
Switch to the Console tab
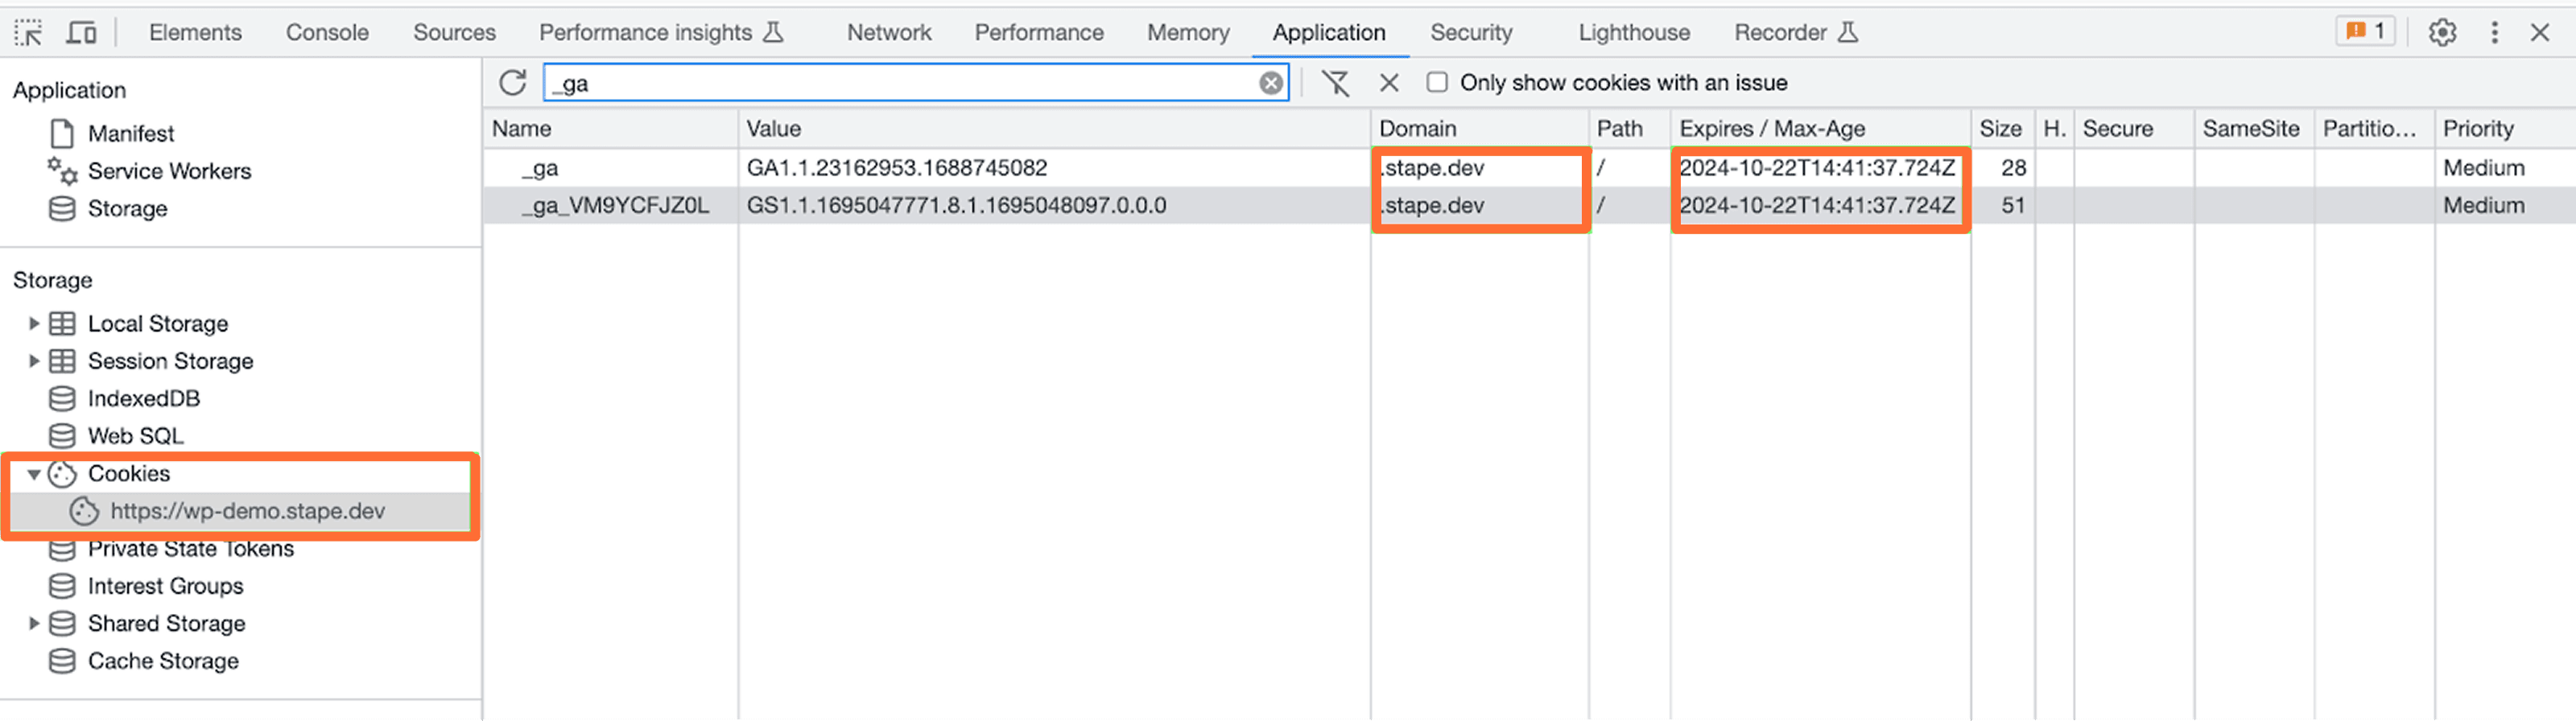(x=327, y=33)
